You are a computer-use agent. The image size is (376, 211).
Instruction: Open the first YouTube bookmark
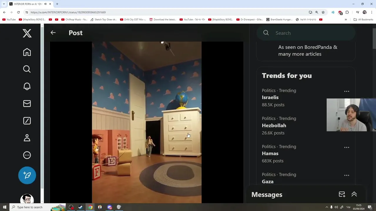coord(9,20)
